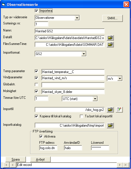Viewport: 131px width, 169px height.
Task: Expand the Typ av väderserie dropdown
Action: coord(77,18)
